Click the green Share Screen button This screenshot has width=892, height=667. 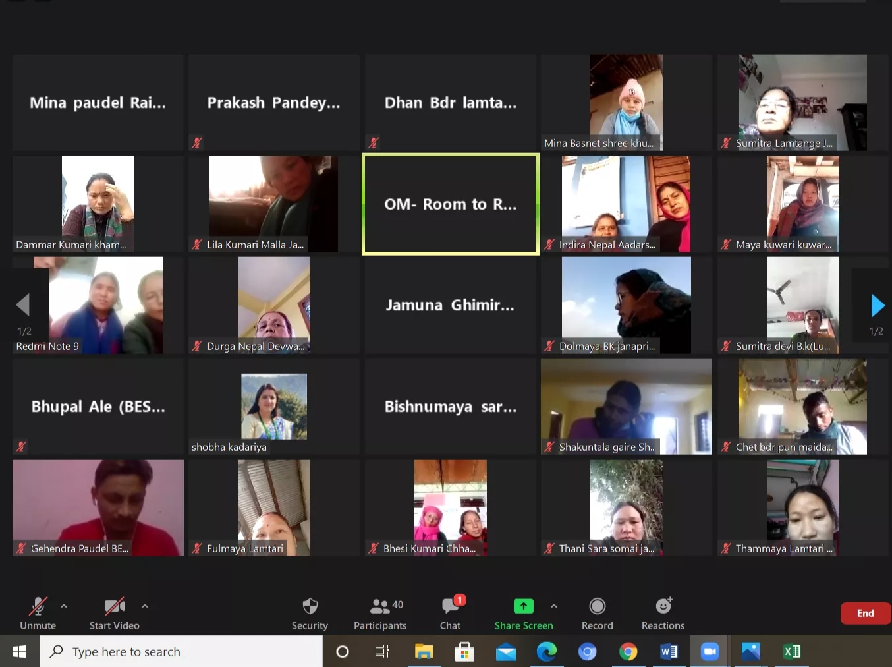524,614
